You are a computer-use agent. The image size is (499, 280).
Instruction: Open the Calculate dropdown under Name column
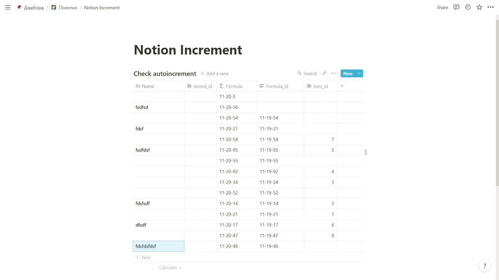point(170,268)
